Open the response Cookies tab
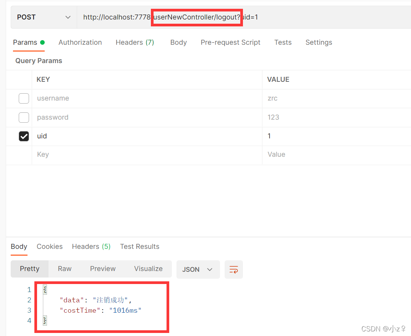Image resolution: width=411 pixels, height=336 pixels. coord(50,247)
